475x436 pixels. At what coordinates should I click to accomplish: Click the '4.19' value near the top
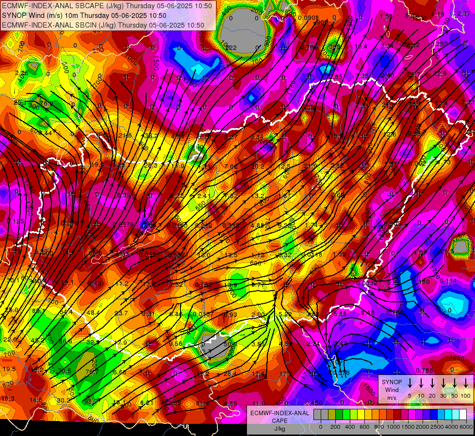(438, 14)
